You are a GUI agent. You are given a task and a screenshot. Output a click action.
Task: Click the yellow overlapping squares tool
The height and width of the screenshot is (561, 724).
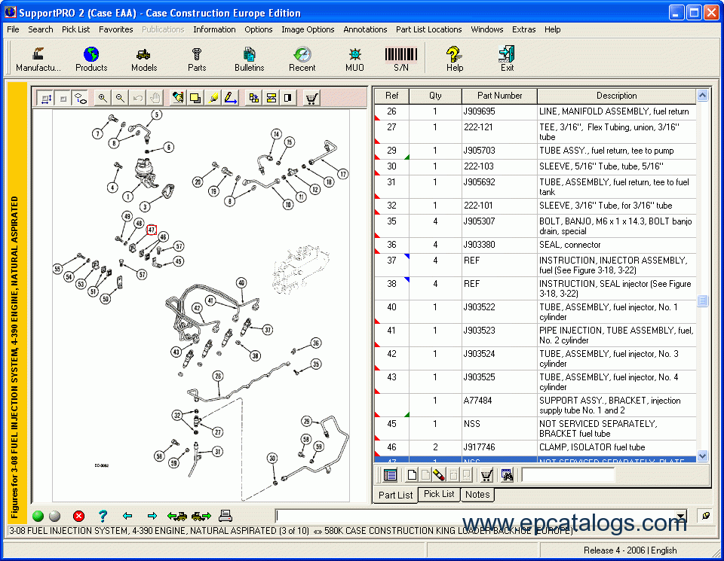click(195, 98)
